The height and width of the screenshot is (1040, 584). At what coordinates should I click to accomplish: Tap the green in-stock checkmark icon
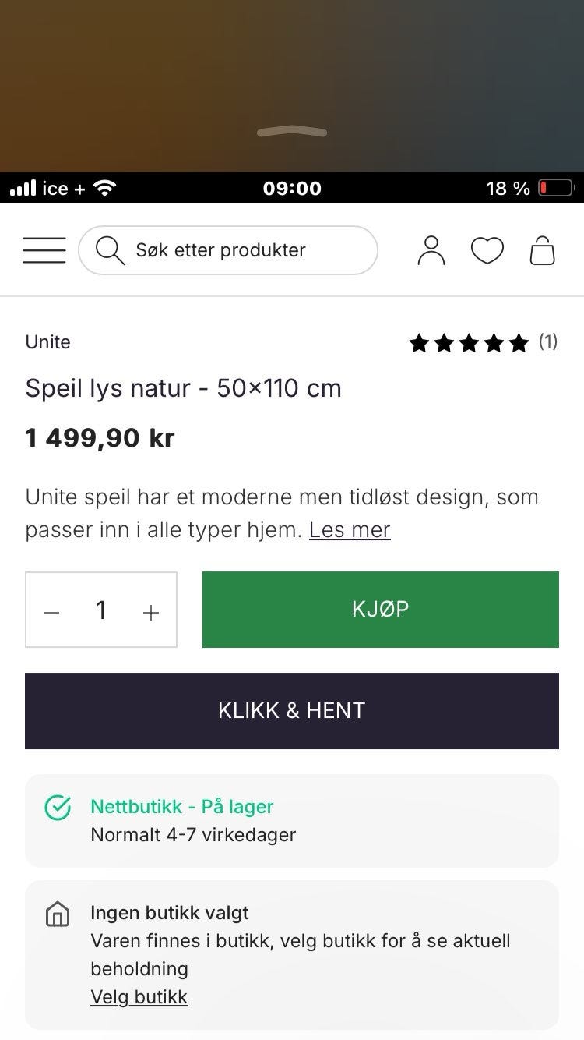pyautogui.click(x=58, y=808)
